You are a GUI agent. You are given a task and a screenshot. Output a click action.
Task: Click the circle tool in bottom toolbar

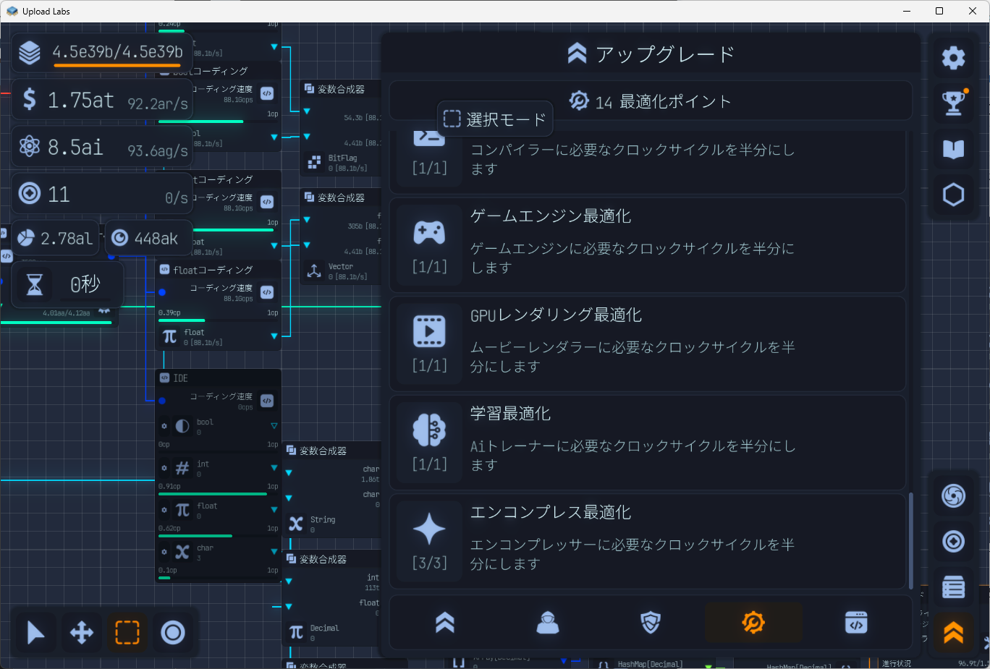[x=172, y=633]
